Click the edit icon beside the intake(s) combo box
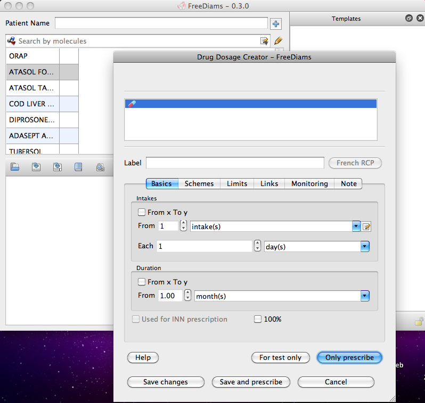This screenshot has height=403, width=425. point(366,226)
